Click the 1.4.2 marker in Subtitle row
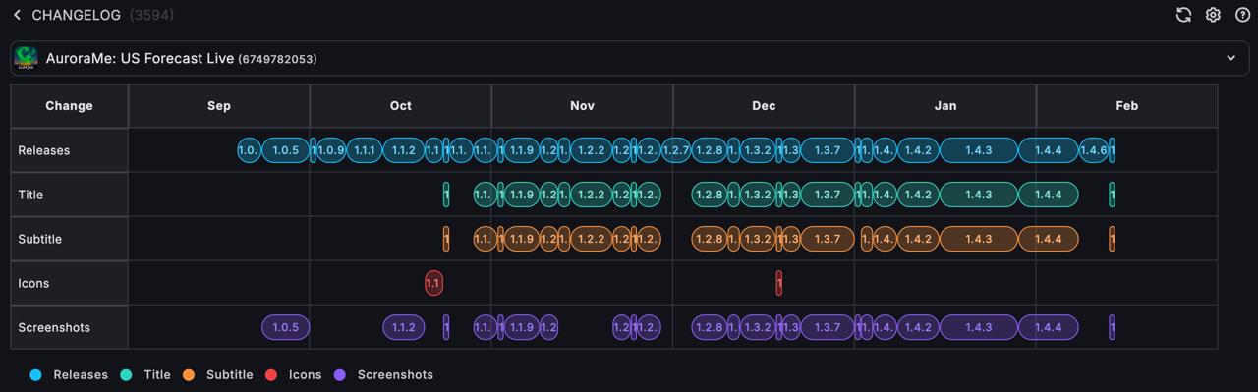Screen dimensions: 1258x392 918,239
